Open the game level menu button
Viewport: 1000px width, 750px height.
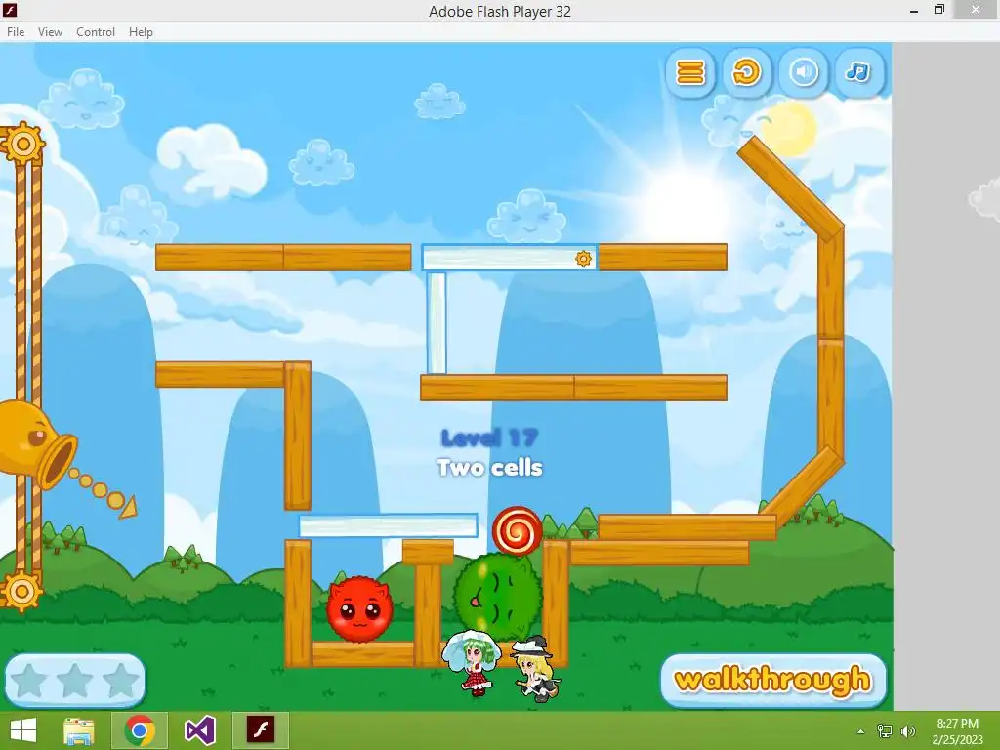(690, 72)
